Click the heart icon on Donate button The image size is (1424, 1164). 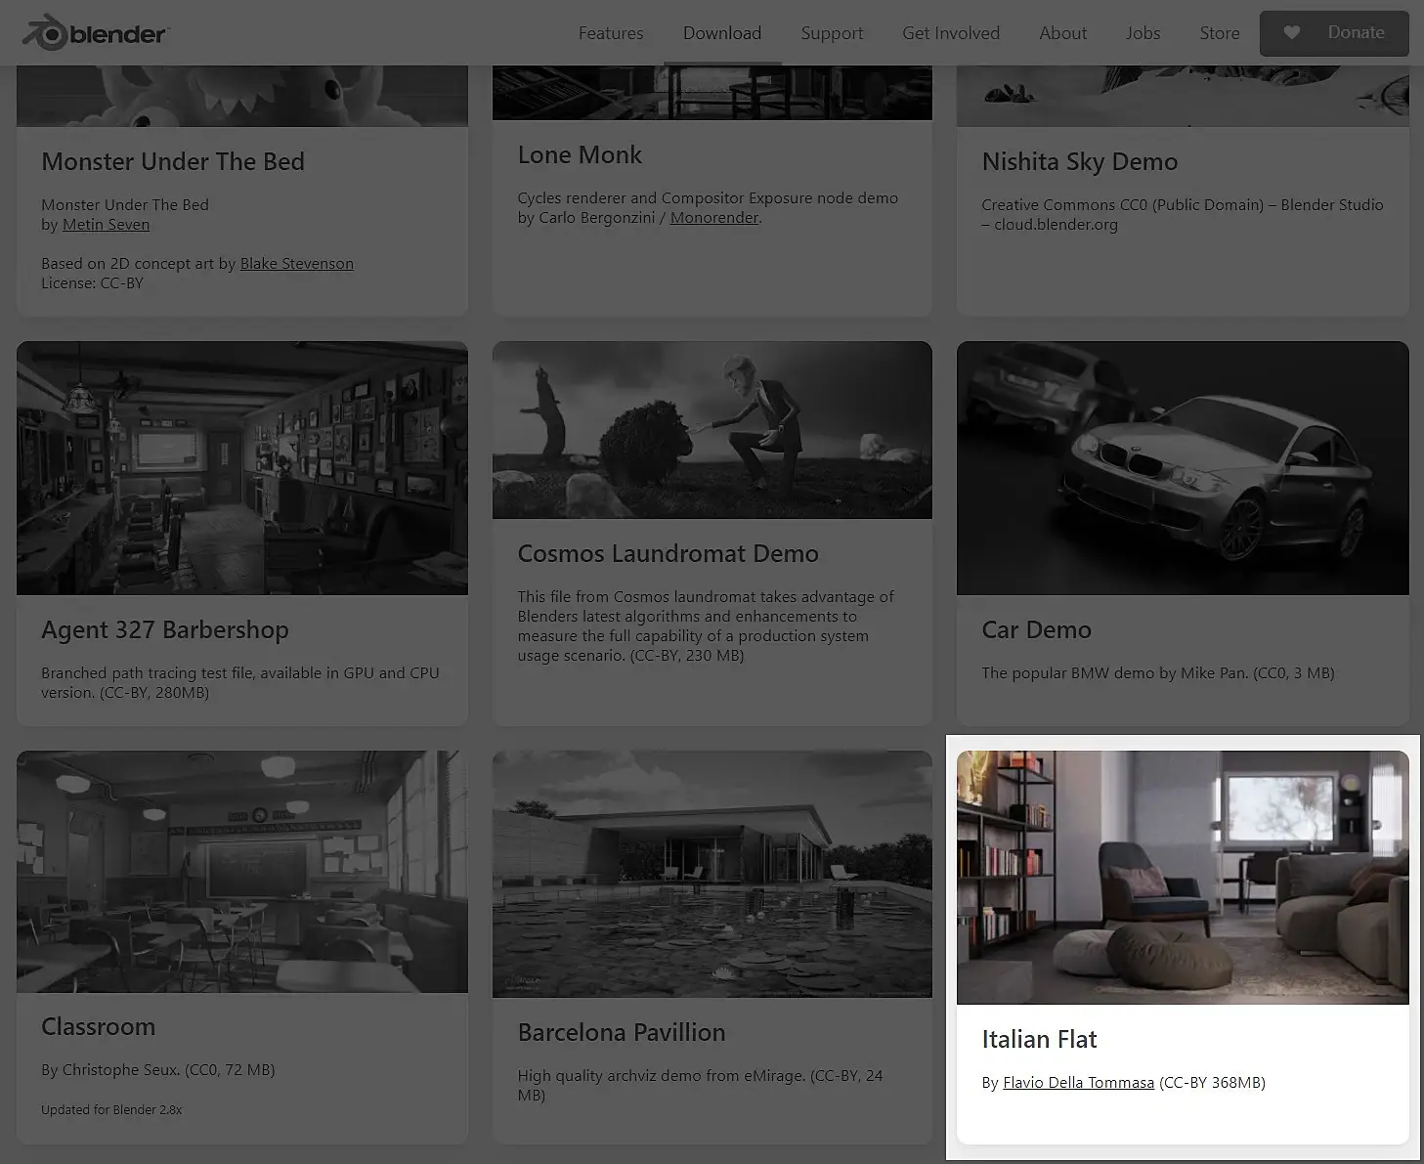[1291, 32]
